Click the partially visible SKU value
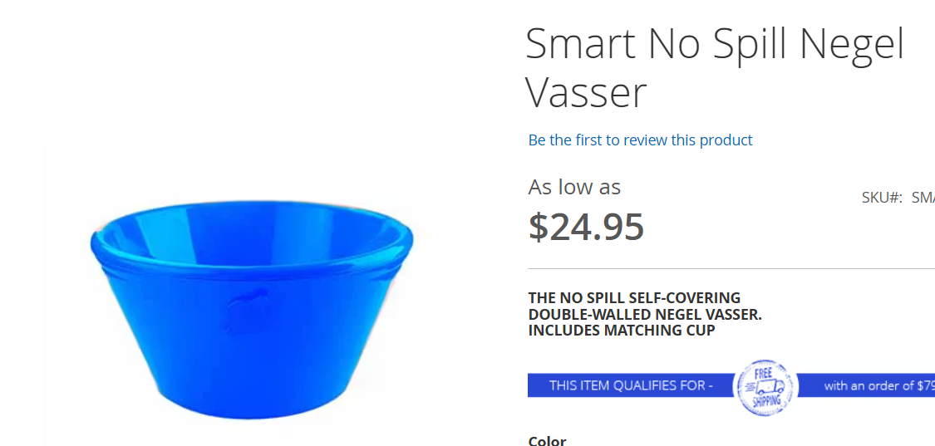The width and height of the screenshot is (935, 446). (923, 198)
